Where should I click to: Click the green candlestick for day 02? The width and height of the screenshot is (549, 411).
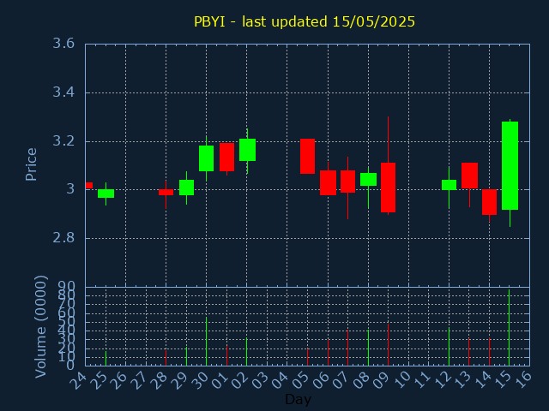pyautogui.click(x=248, y=150)
